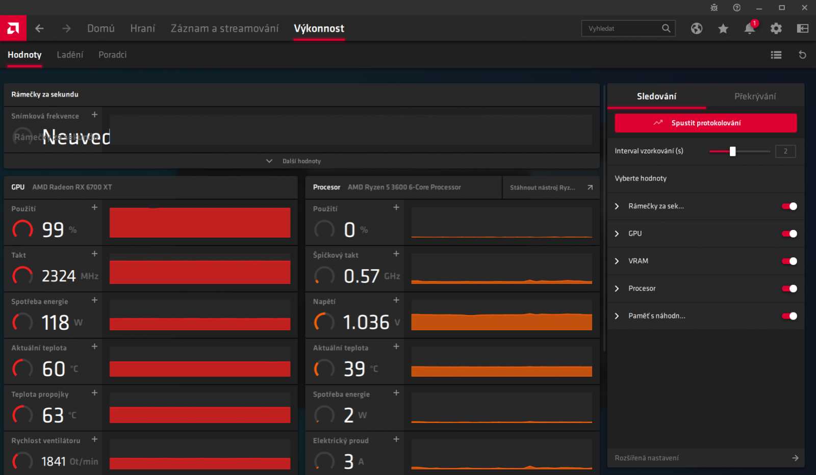Toggle VRAM tracking switch
Viewport: 816px width, 475px height.
click(789, 261)
